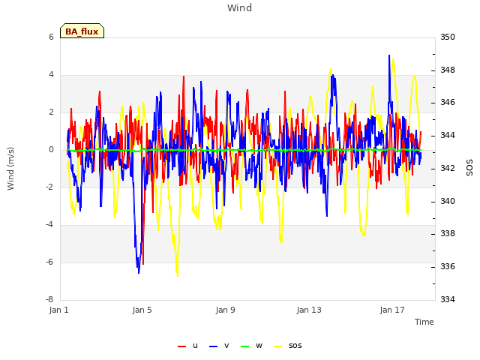The height and width of the screenshot is (360, 480).
Task: Click the 'Jan 17' x-axis label
Action: 392,310
